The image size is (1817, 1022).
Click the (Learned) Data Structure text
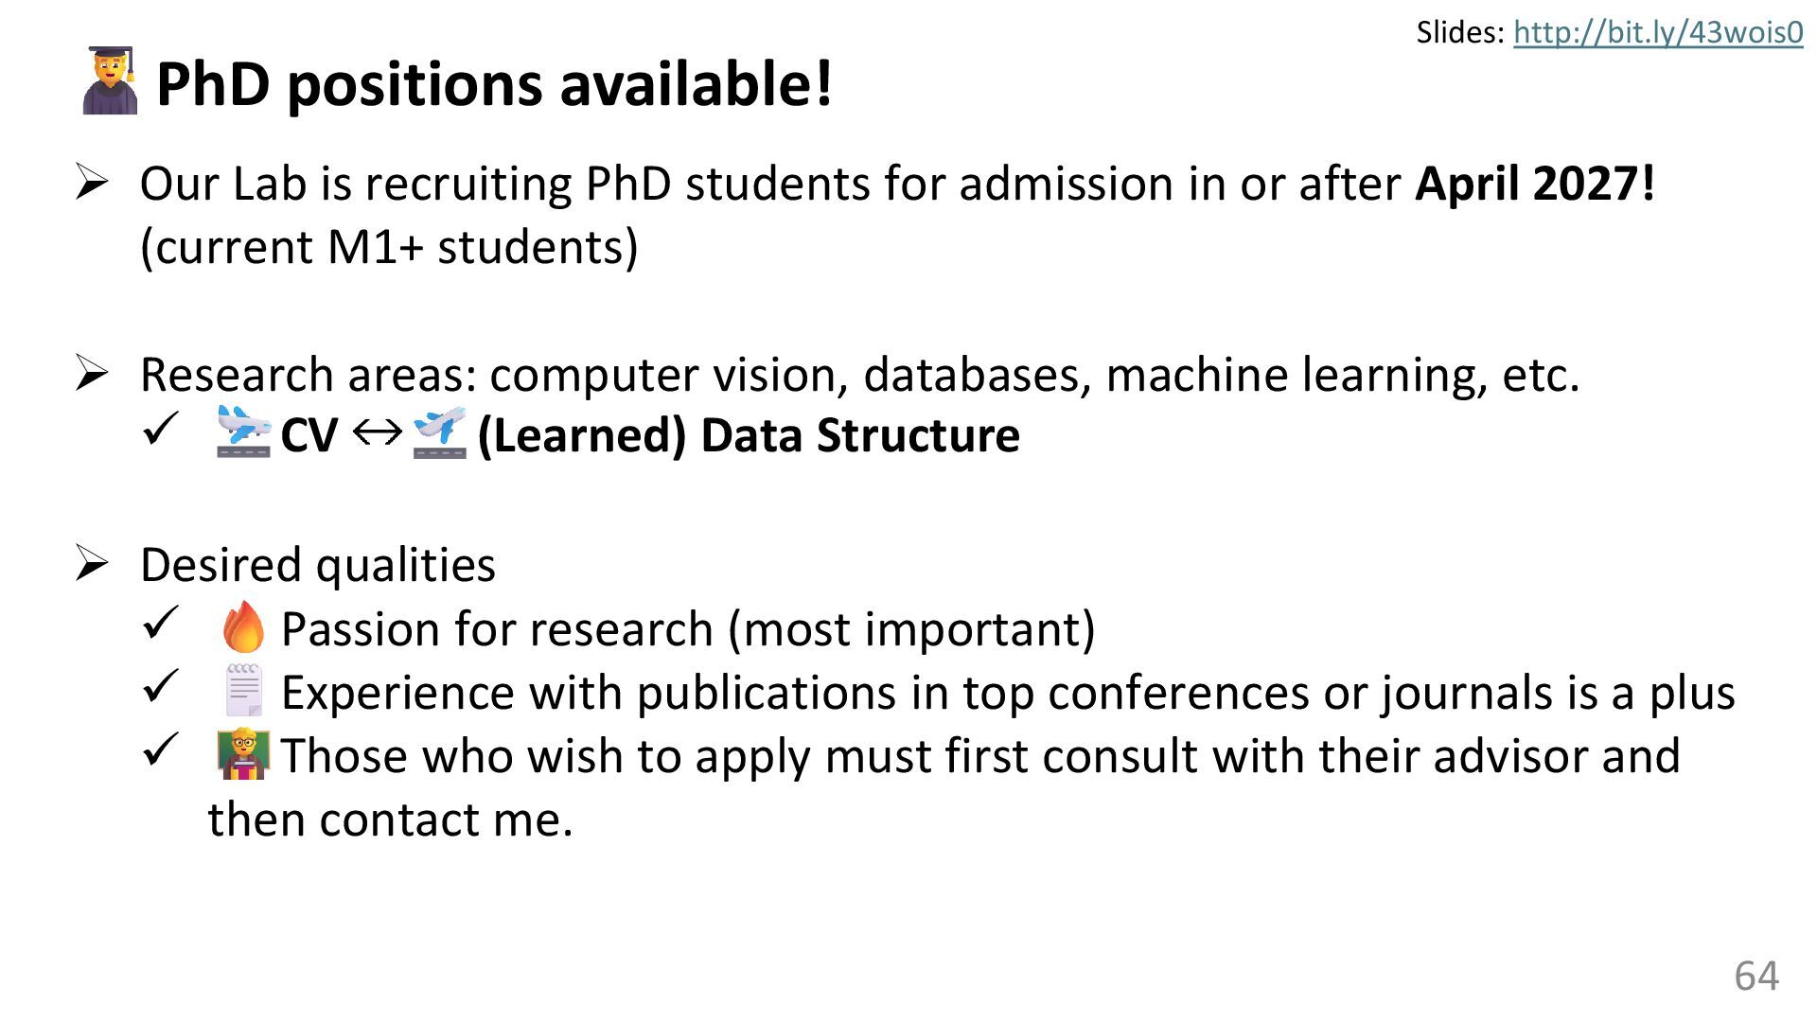tap(749, 435)
